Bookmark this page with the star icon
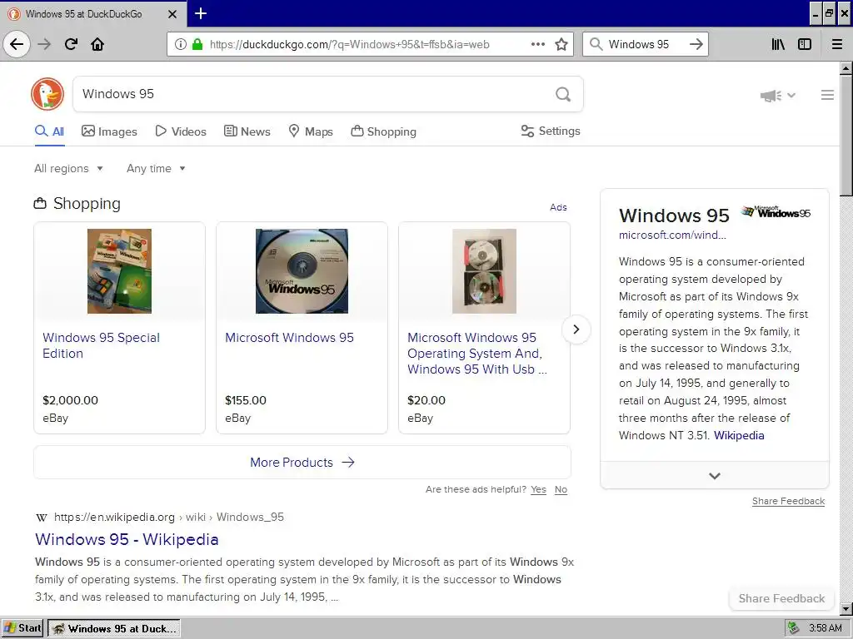The height and width of the screenshot is (639, 853). pyautogui.click(x=561, y=44)
